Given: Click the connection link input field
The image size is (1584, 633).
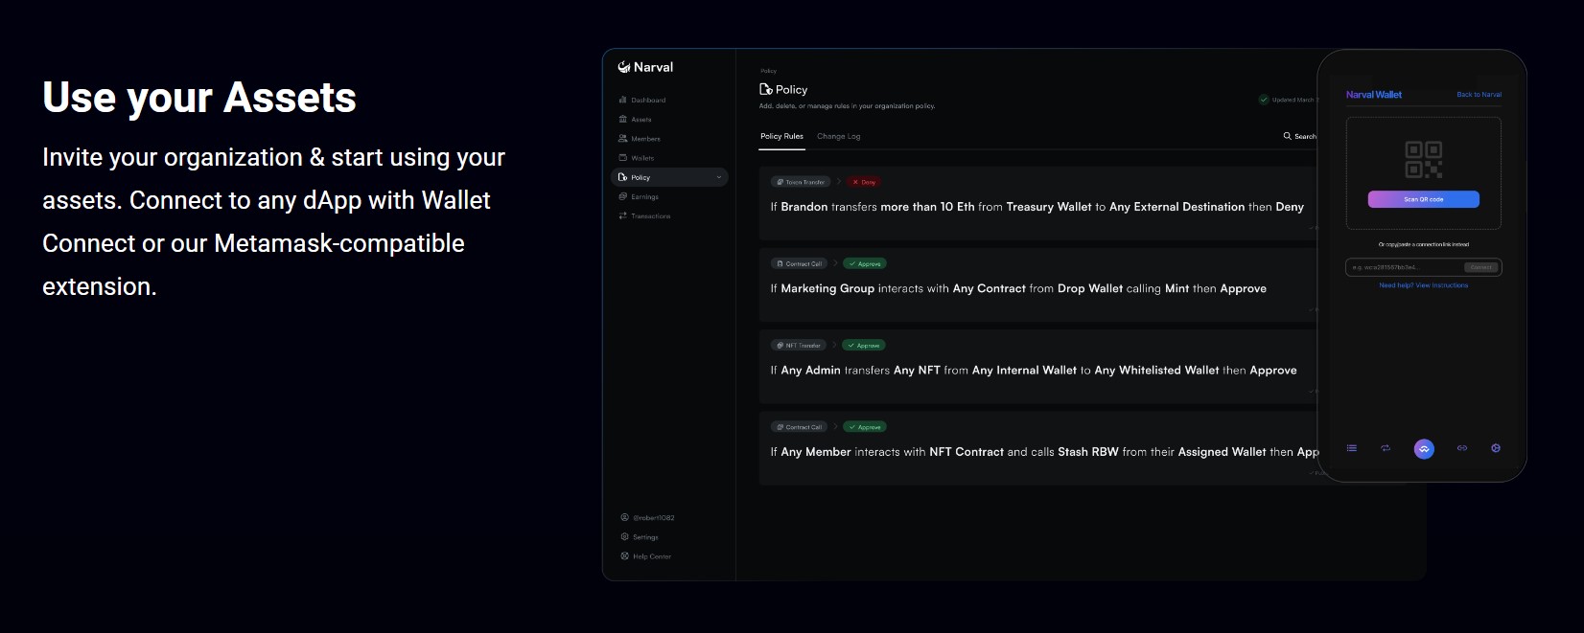Looking at the screenshot, I should tap(1405, 267).
